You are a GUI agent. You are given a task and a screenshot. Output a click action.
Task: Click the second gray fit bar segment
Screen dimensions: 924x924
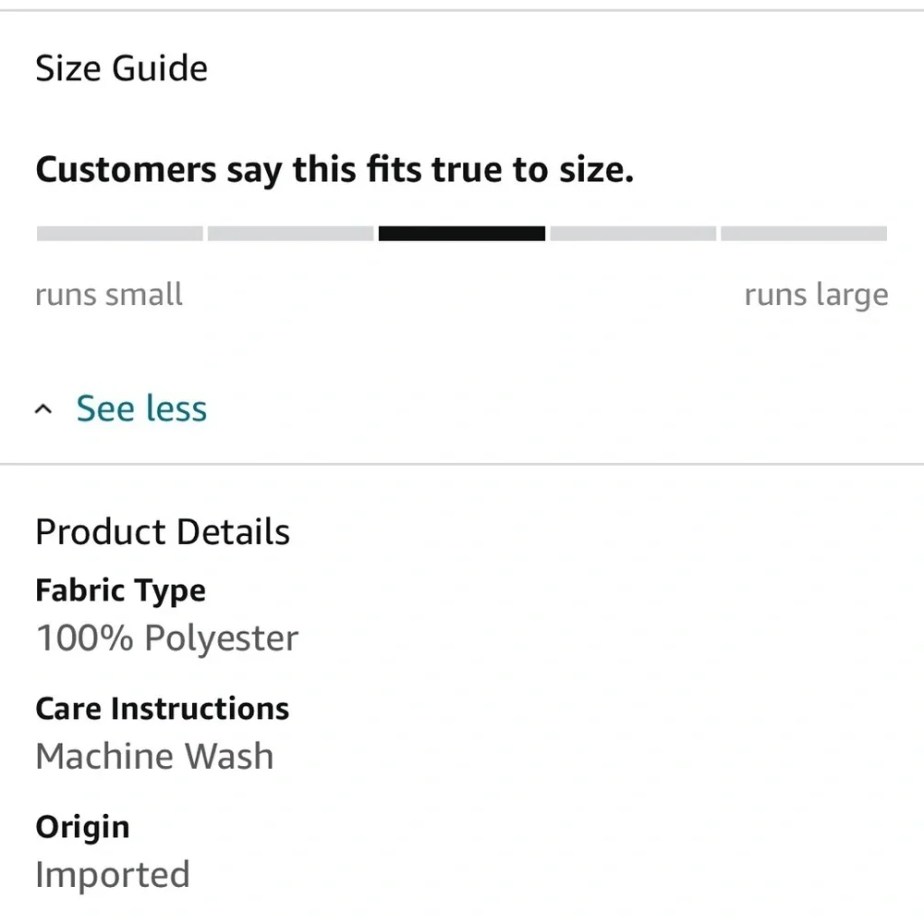coord(290,234)
